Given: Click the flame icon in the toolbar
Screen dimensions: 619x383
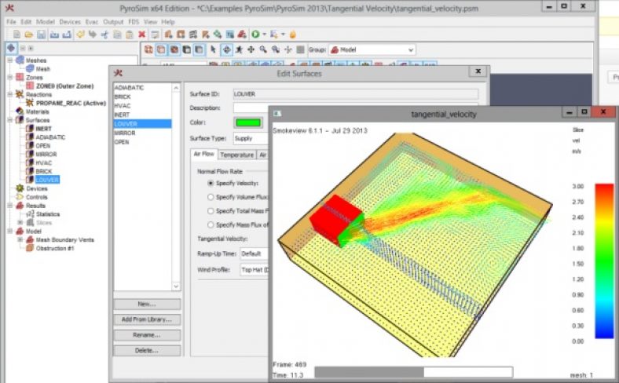Looking at the screenshot, I should pyautogui.click(x=293, y=35).
